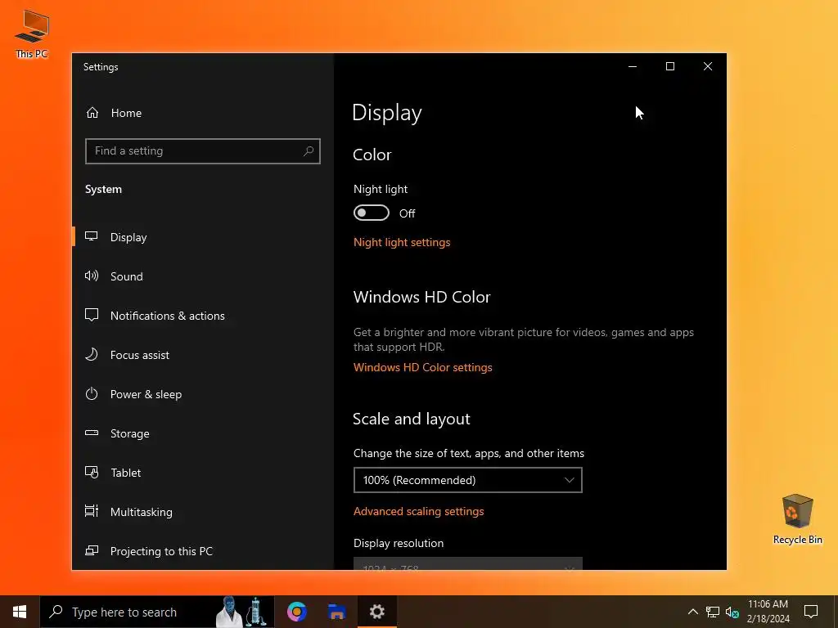Open Night light settings link
This screenshot has width=838, height=628.
402,242
